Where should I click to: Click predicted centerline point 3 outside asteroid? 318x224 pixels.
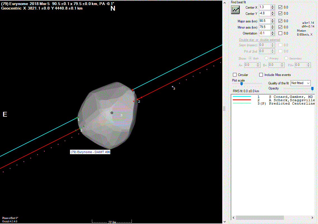[173, 87]
